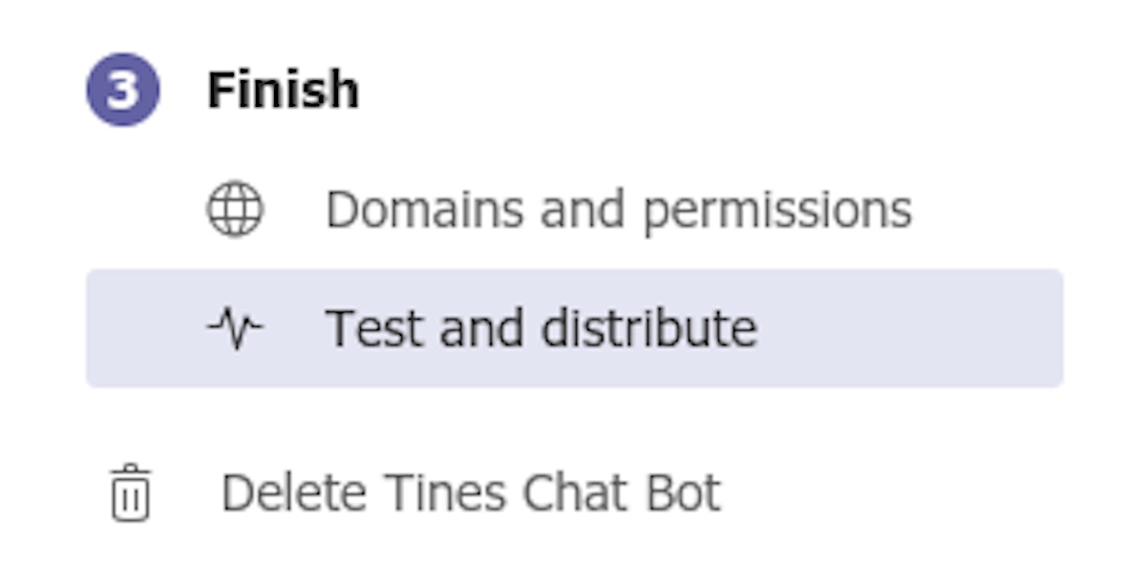The width and height of the screenshot is (1146, 582).
Task: Click the "Domains and permissions" text label
Action: click(x=618, y=210)
